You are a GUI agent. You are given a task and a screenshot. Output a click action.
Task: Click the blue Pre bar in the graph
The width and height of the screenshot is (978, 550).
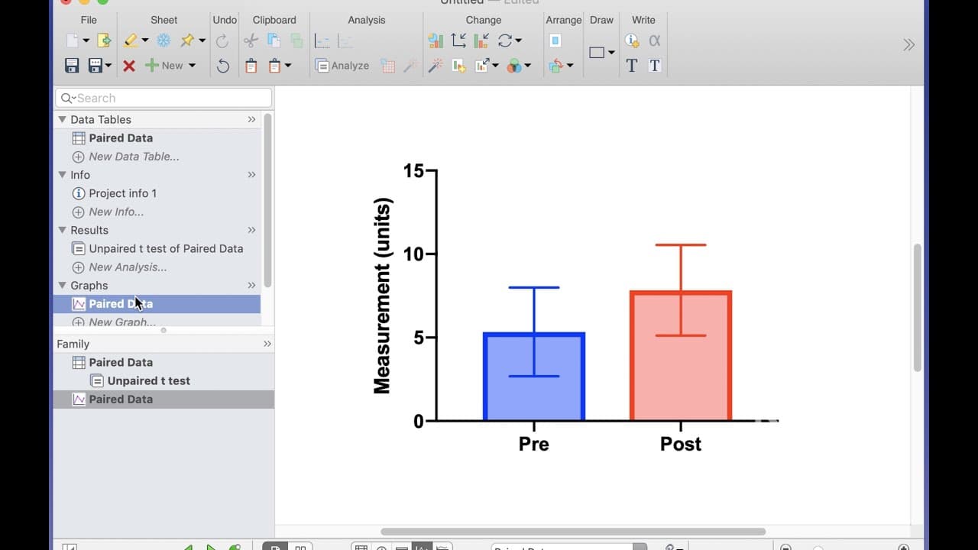(534, 377)
